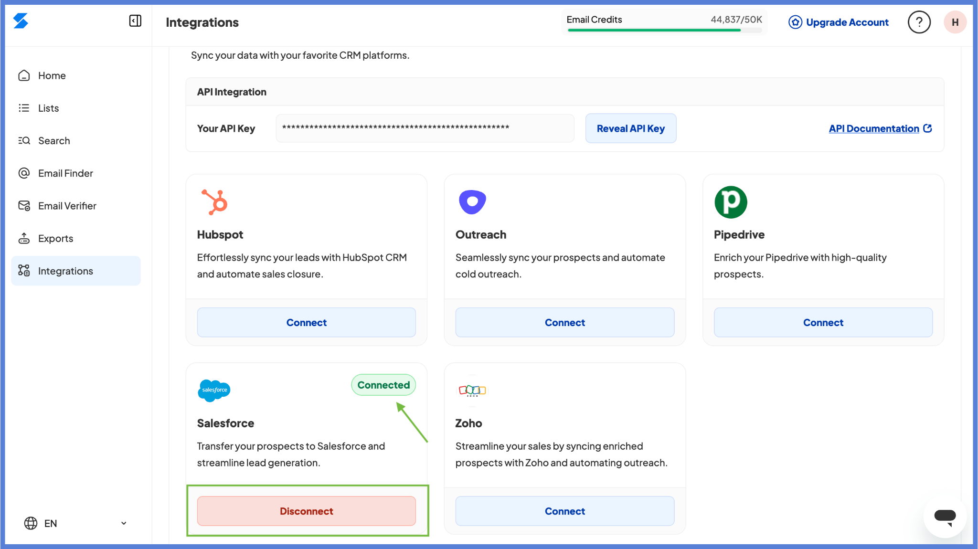Screen dimensions: 978x549
Task: Open the Email Finder menu item
Action: (x=75, y=173)
